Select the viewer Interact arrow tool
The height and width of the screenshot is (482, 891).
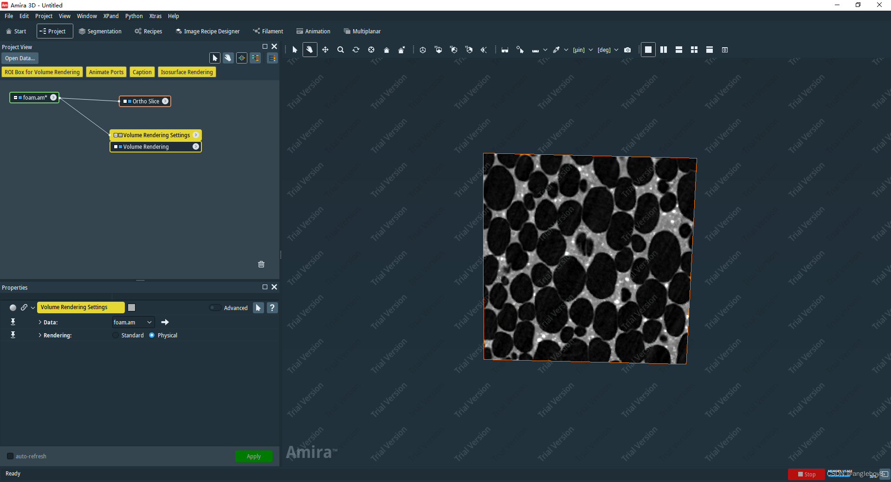pyautogui.click(x=295, y=50)
